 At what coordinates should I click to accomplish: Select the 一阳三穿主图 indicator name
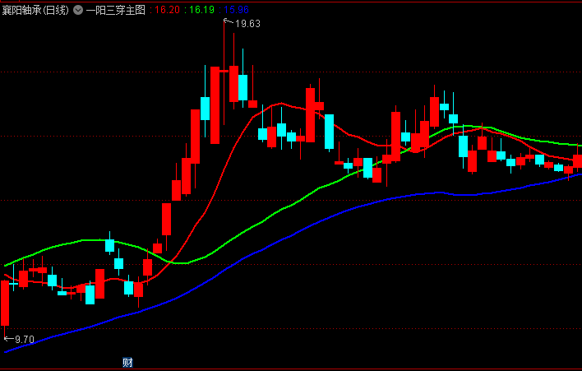tap(116, 10)
